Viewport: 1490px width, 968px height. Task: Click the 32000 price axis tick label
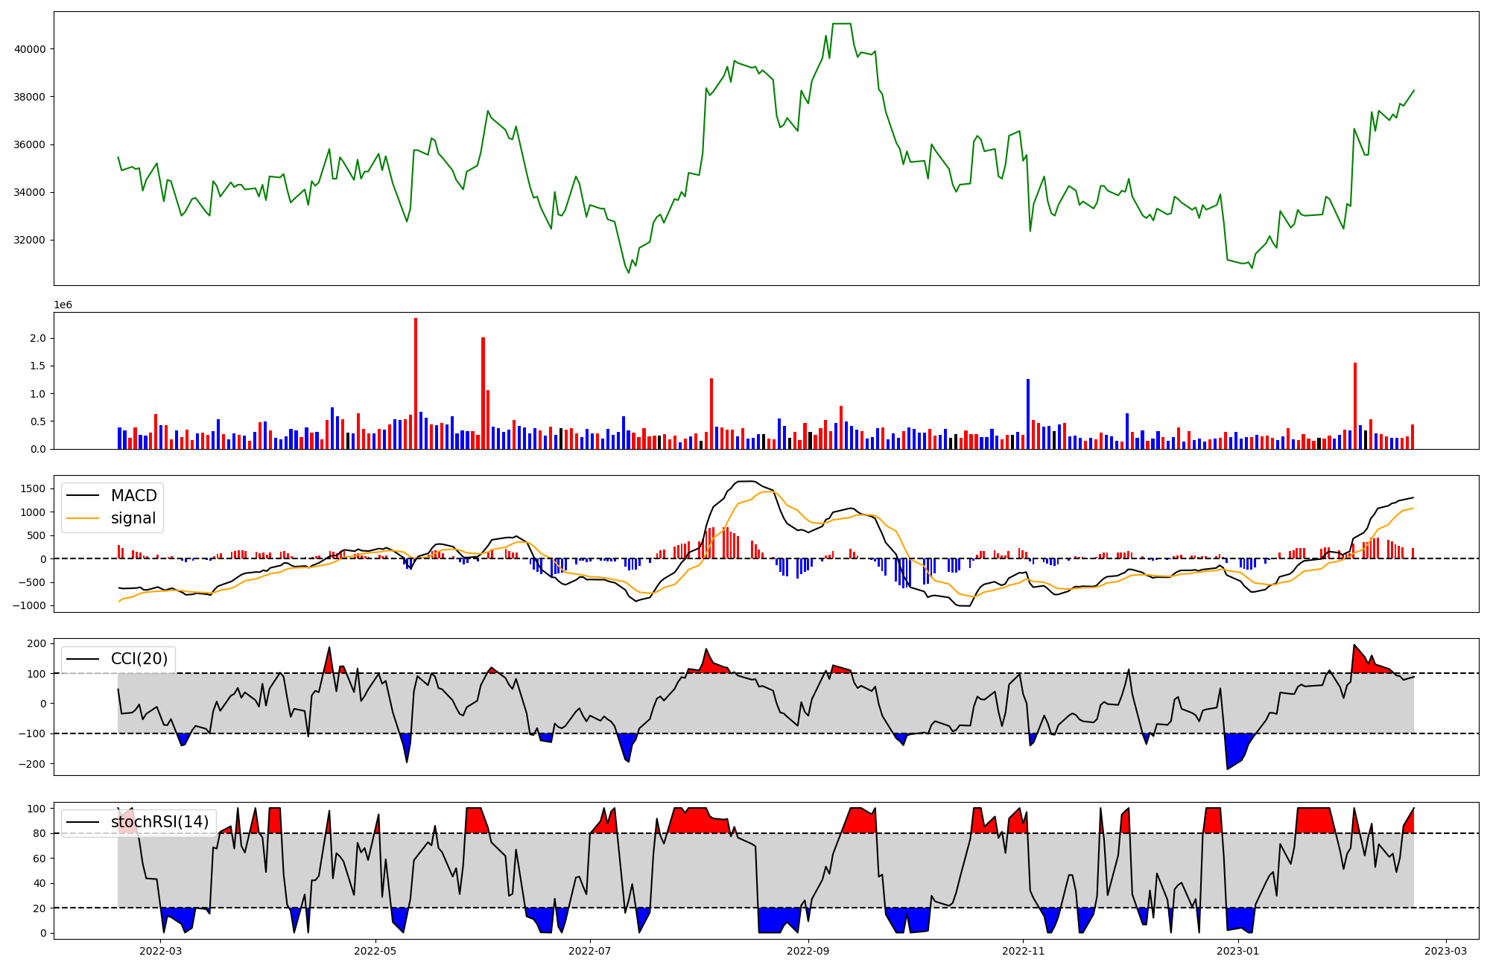pyautogui.click(x=30, y=240)
